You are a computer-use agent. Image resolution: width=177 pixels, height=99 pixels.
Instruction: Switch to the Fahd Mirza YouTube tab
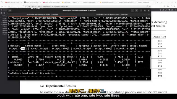(51, 2)
